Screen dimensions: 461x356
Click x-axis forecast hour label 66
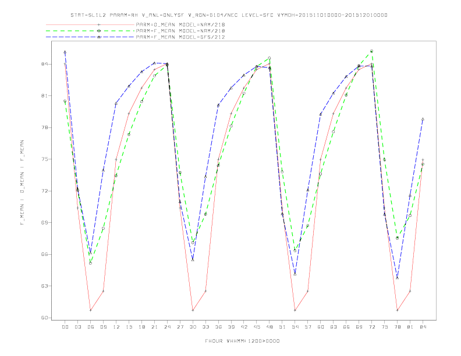click(x=346, y=327)
